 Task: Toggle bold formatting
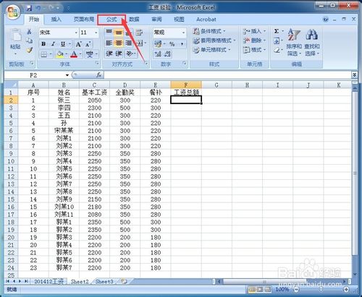pos(43,44)
